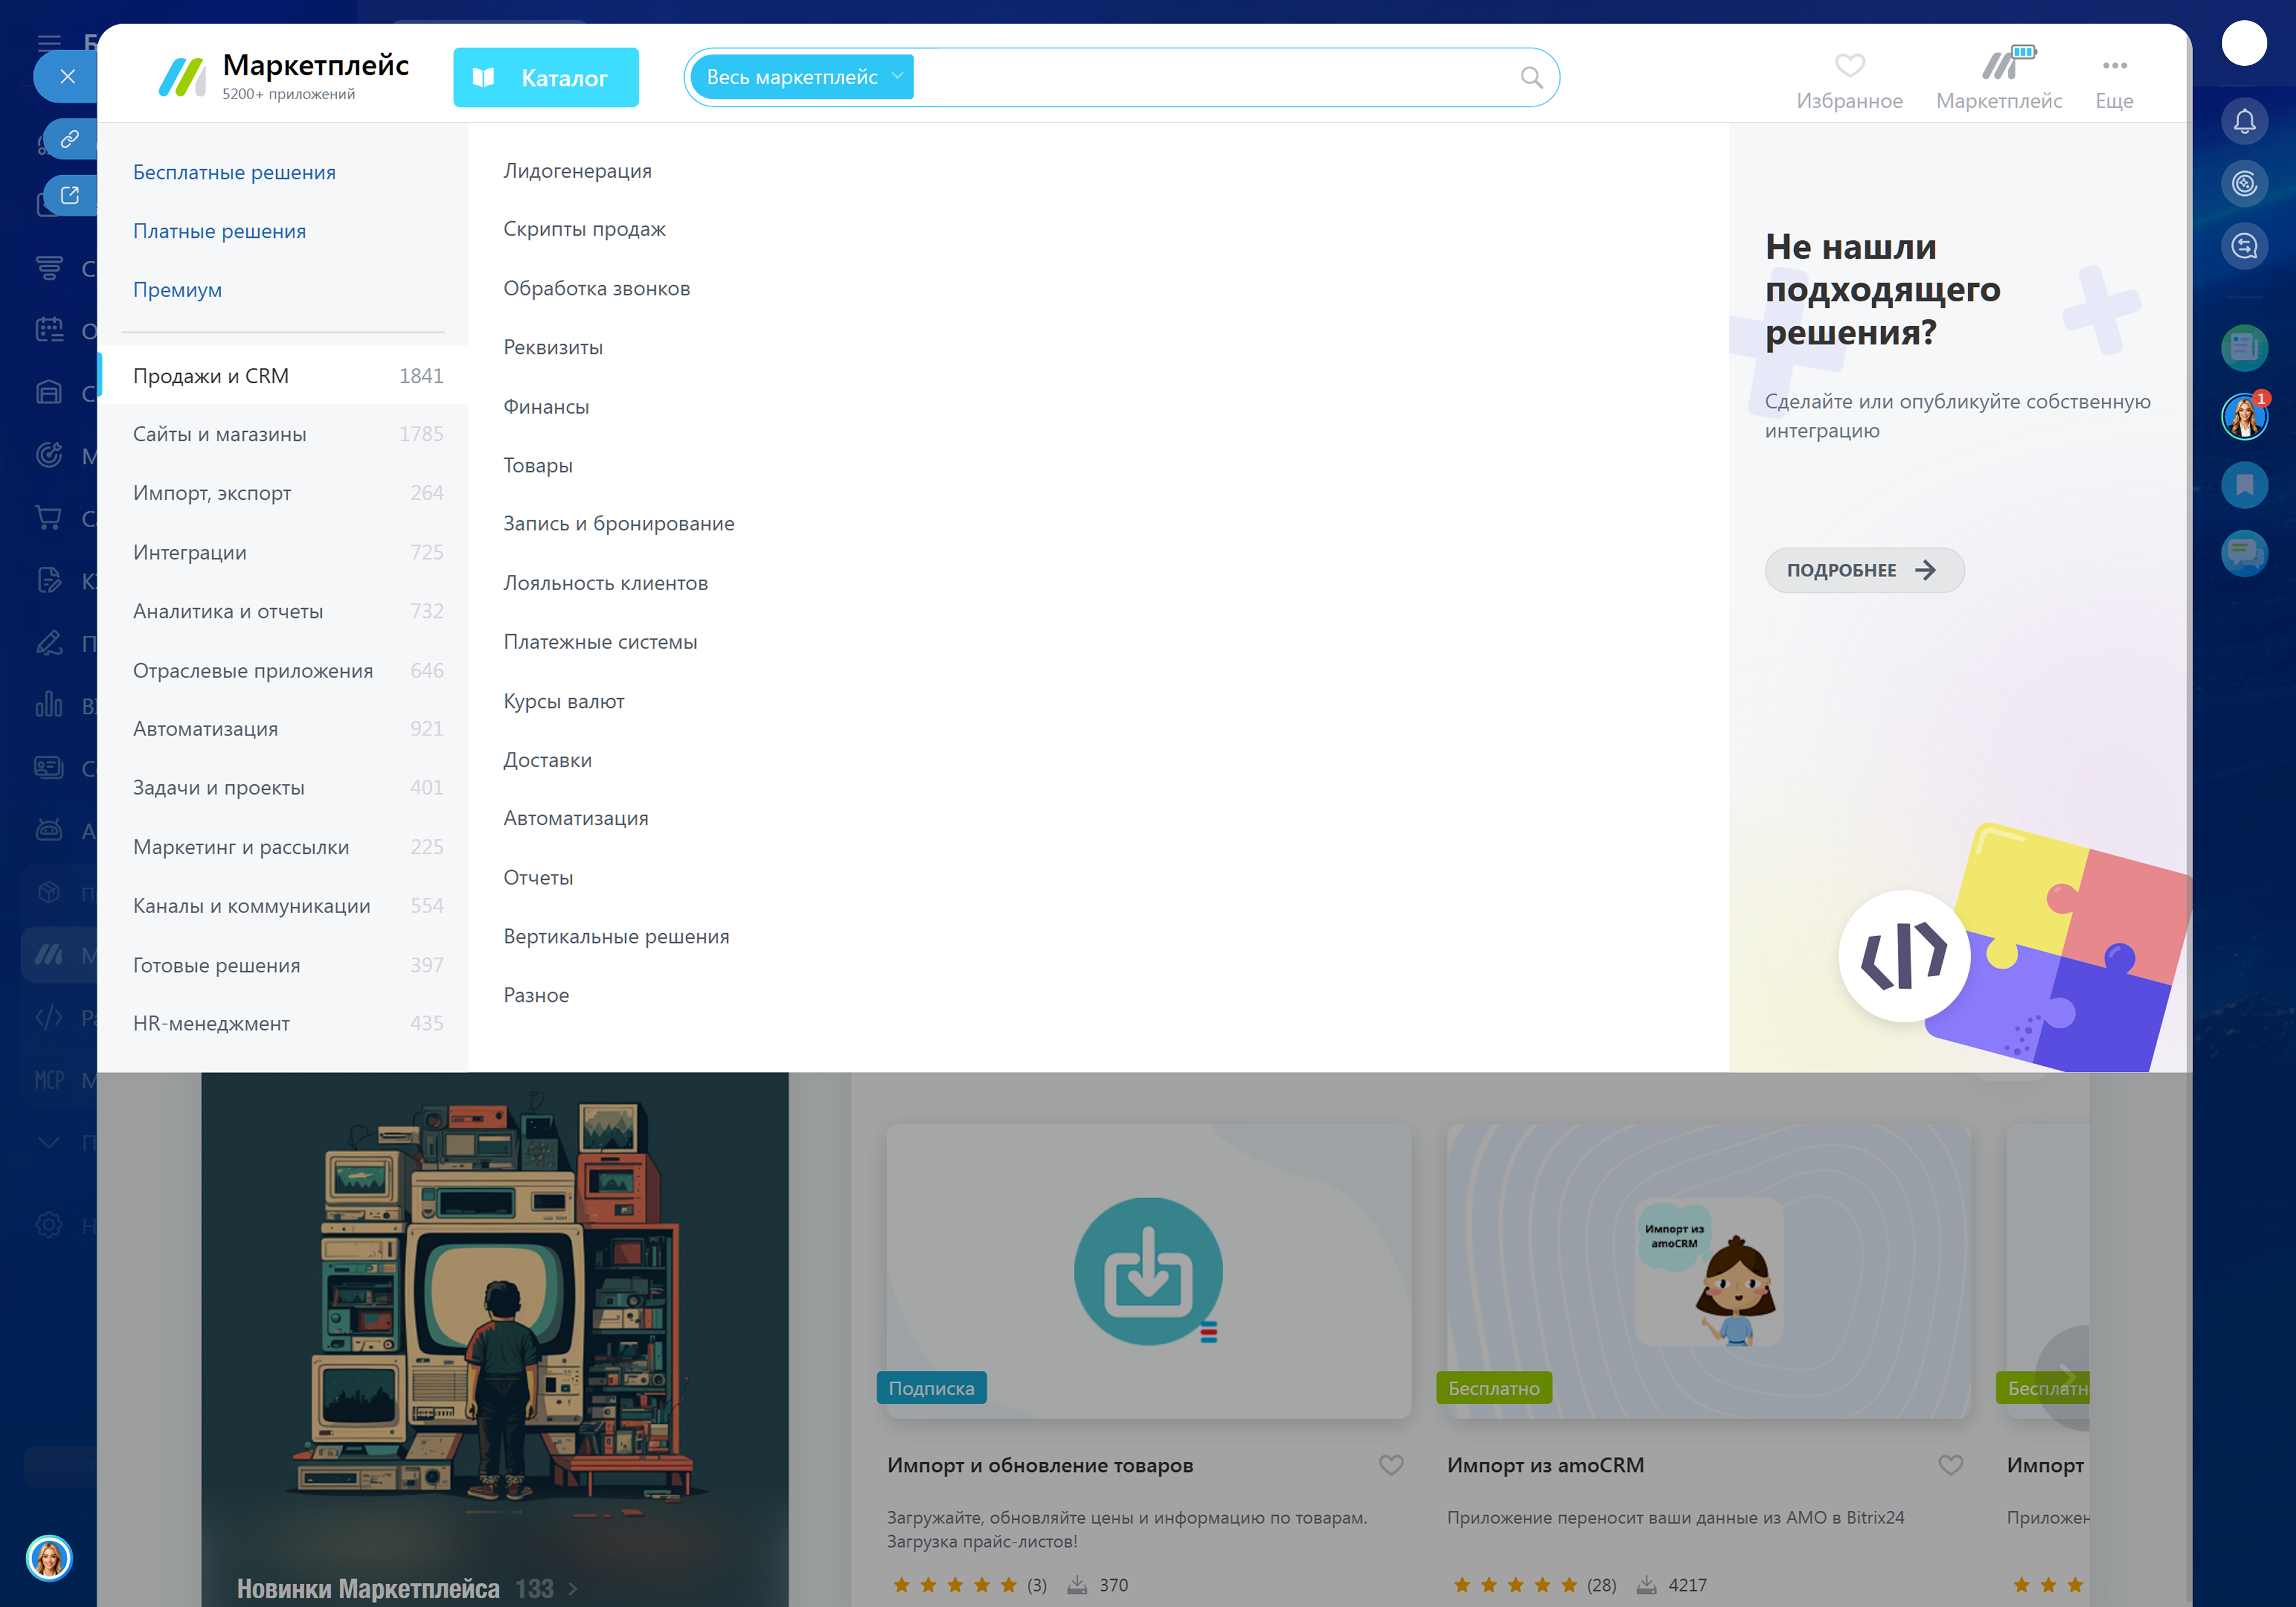Click the copy link icon button
This screenshot has height=1607, width=2296.
click(x=70, y=139)
